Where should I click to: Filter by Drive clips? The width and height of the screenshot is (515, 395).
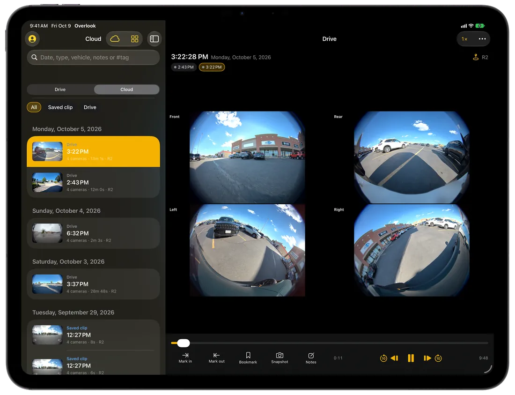coord(90,107)
